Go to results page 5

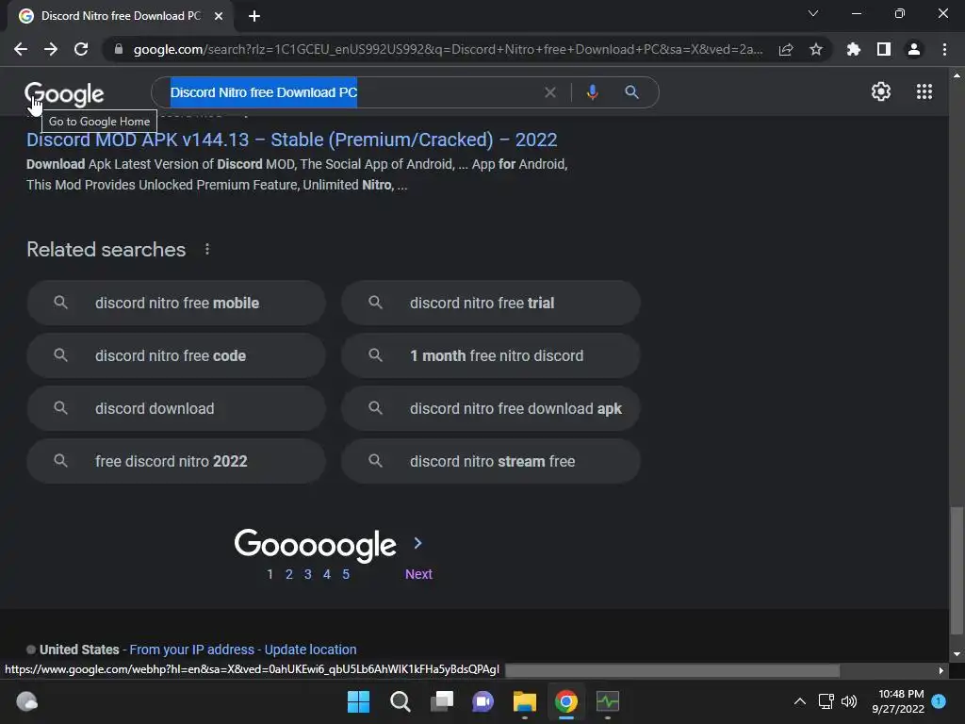346,574
